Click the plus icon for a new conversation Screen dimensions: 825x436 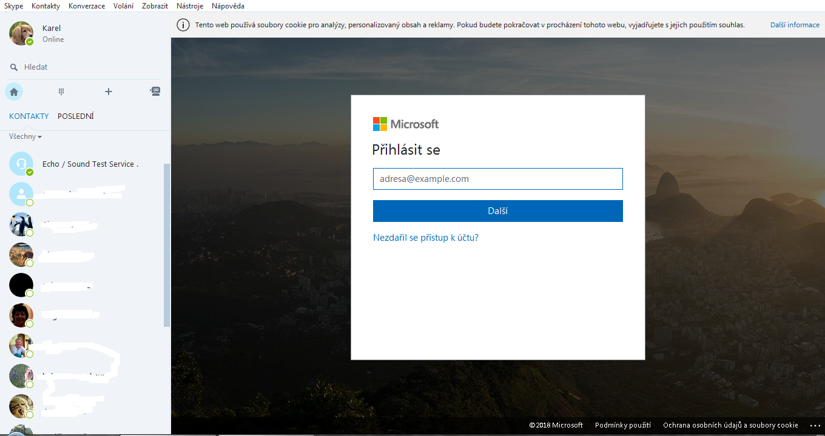(109, 92)
